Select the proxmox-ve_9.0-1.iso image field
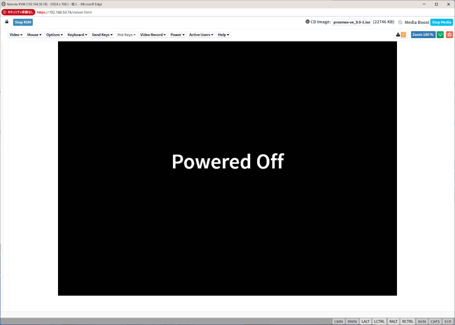 click(351, 22)
